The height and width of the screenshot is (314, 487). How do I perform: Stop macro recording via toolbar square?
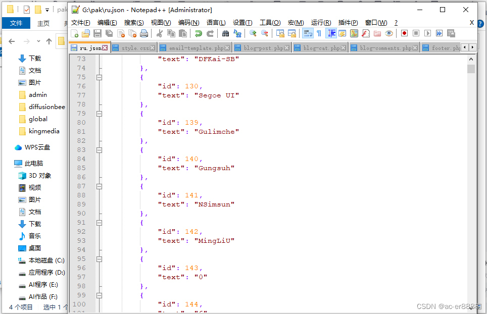pos(416,33)
